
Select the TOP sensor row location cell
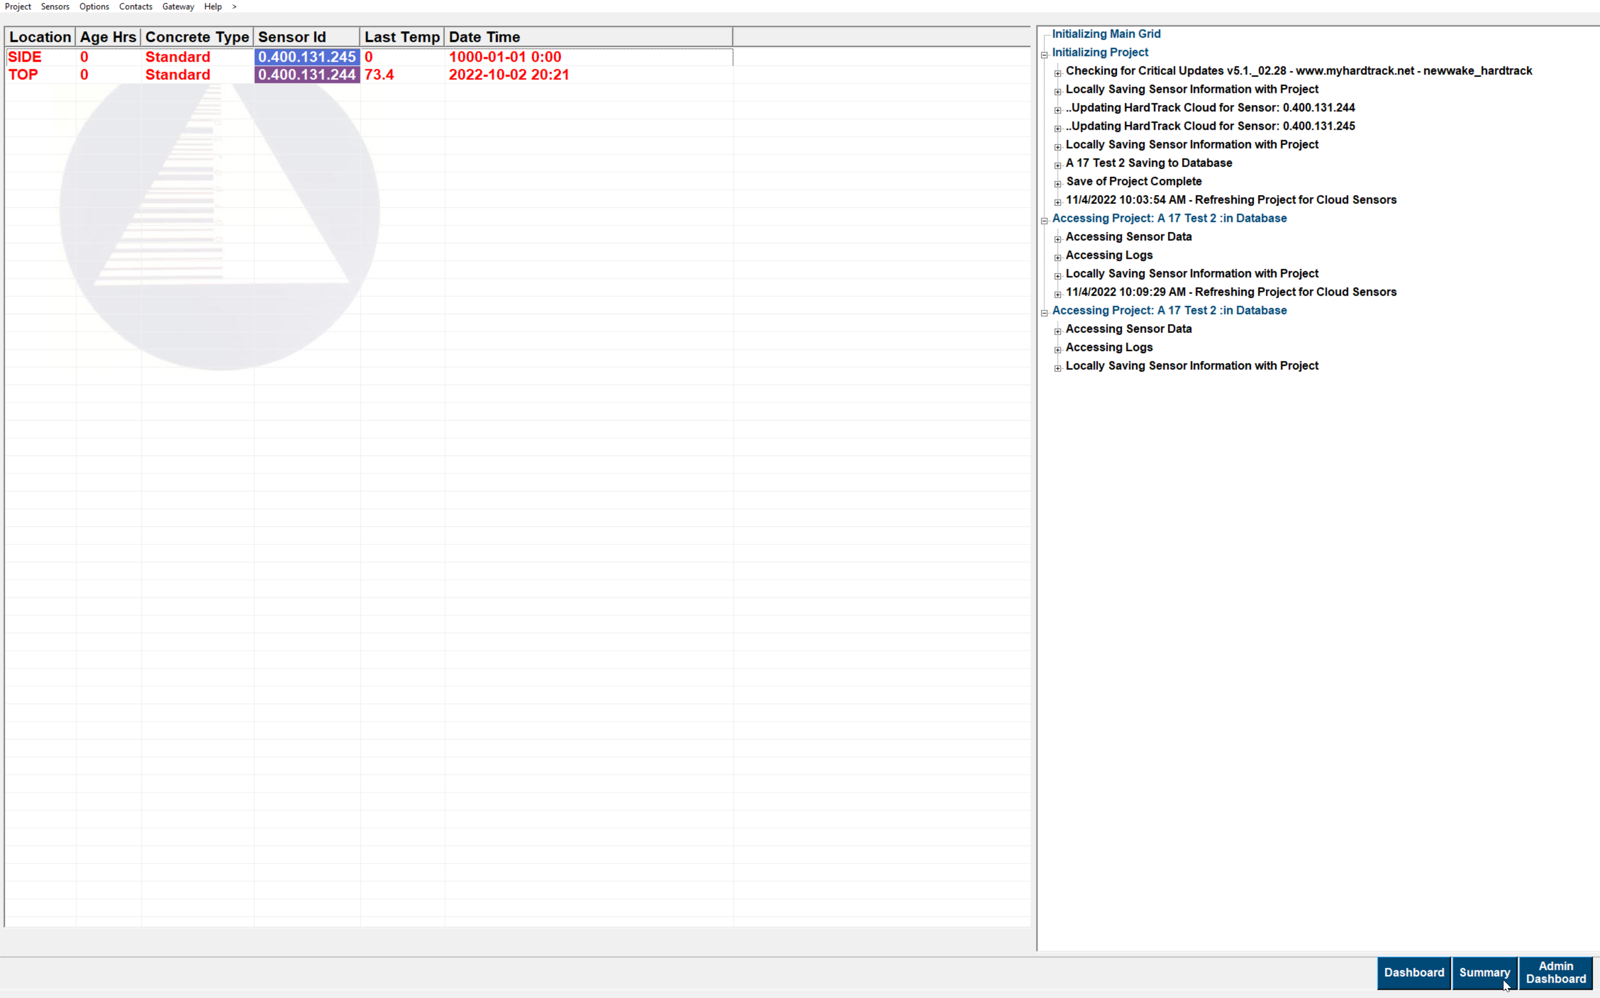click(24, 75)
